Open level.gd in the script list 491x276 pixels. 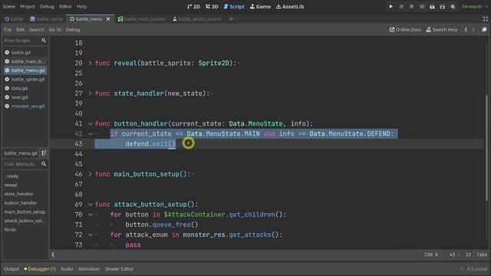25,97
